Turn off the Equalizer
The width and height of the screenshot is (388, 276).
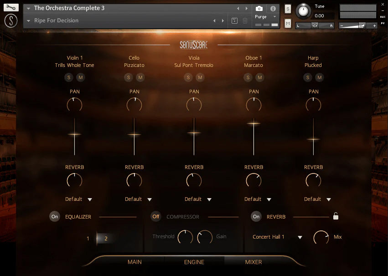(55, 216)
